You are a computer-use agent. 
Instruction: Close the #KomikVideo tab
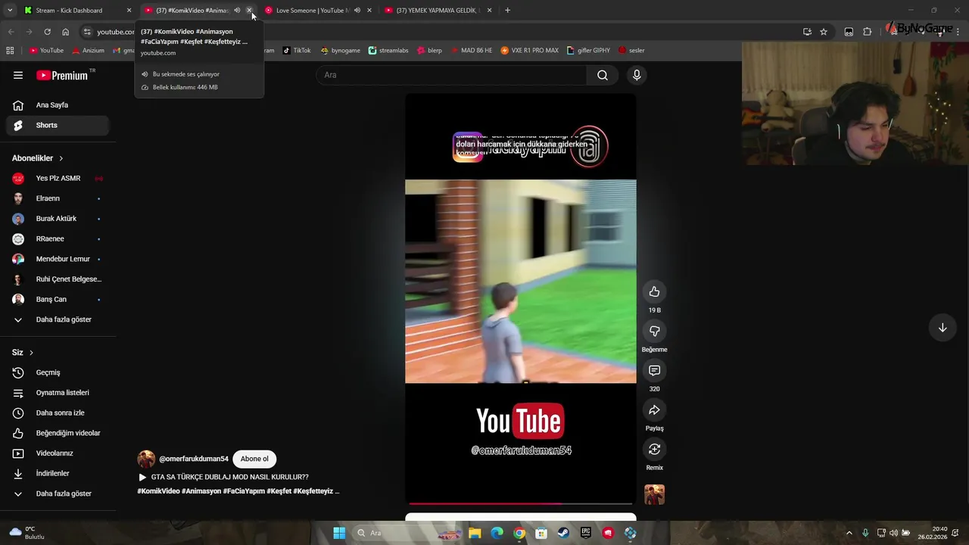click(x=249, y=11)
